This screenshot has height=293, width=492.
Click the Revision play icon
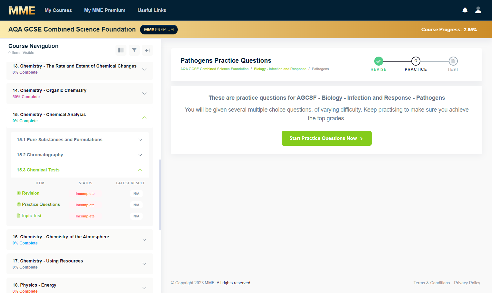click(19, 193)
